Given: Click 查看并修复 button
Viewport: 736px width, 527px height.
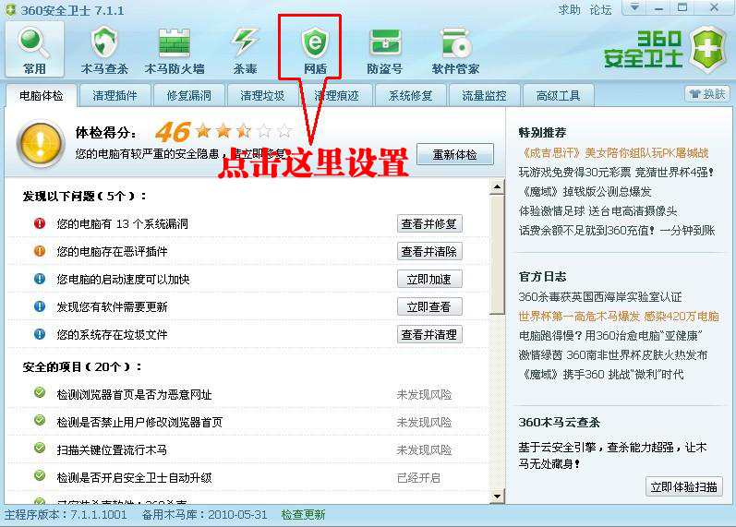Looking at the screenshot, I should 429,224.
